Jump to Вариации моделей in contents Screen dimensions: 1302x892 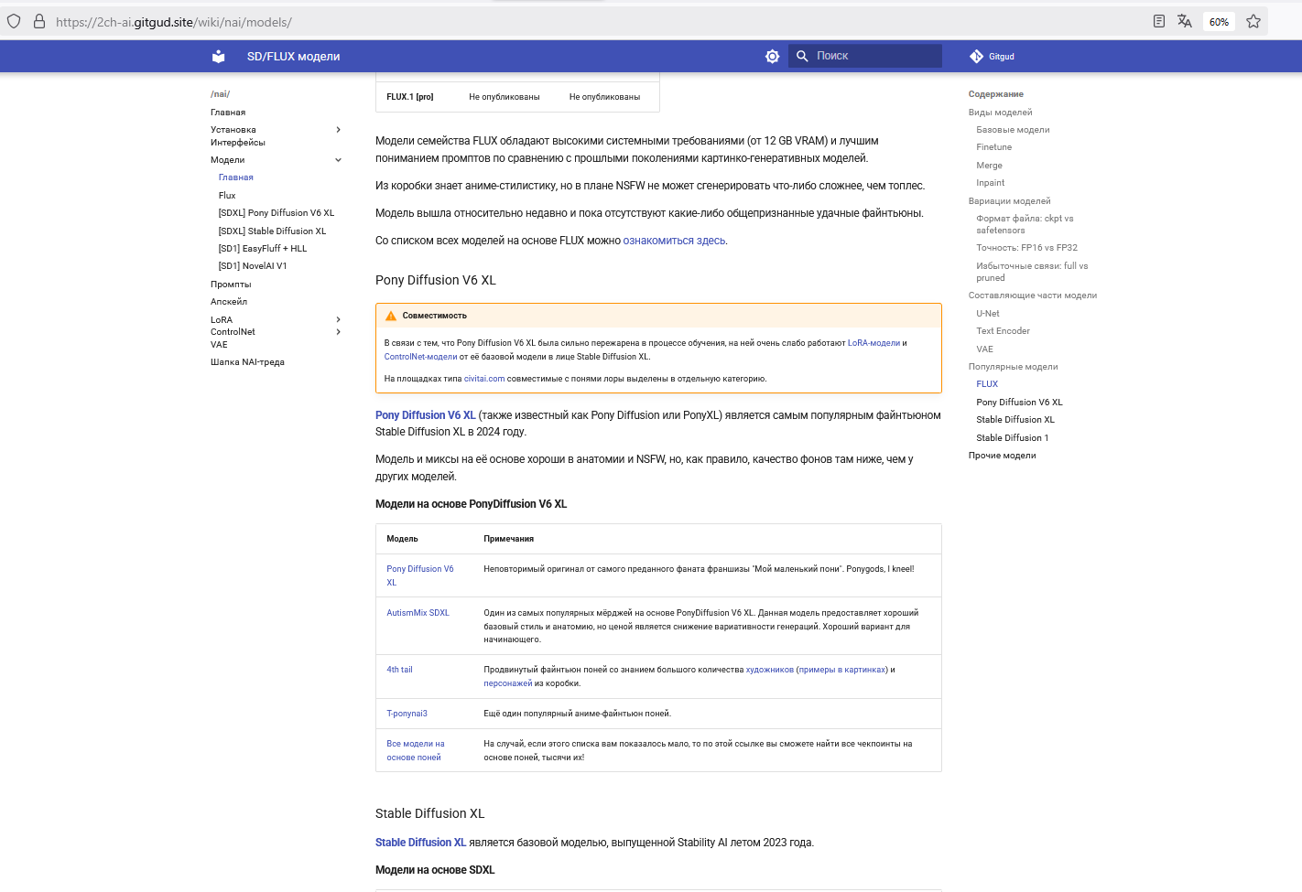pos(1009,201)
